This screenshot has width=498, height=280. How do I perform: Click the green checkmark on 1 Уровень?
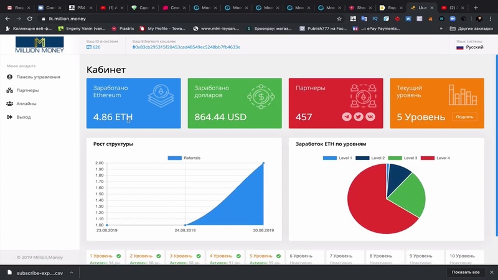pos(118,256)
